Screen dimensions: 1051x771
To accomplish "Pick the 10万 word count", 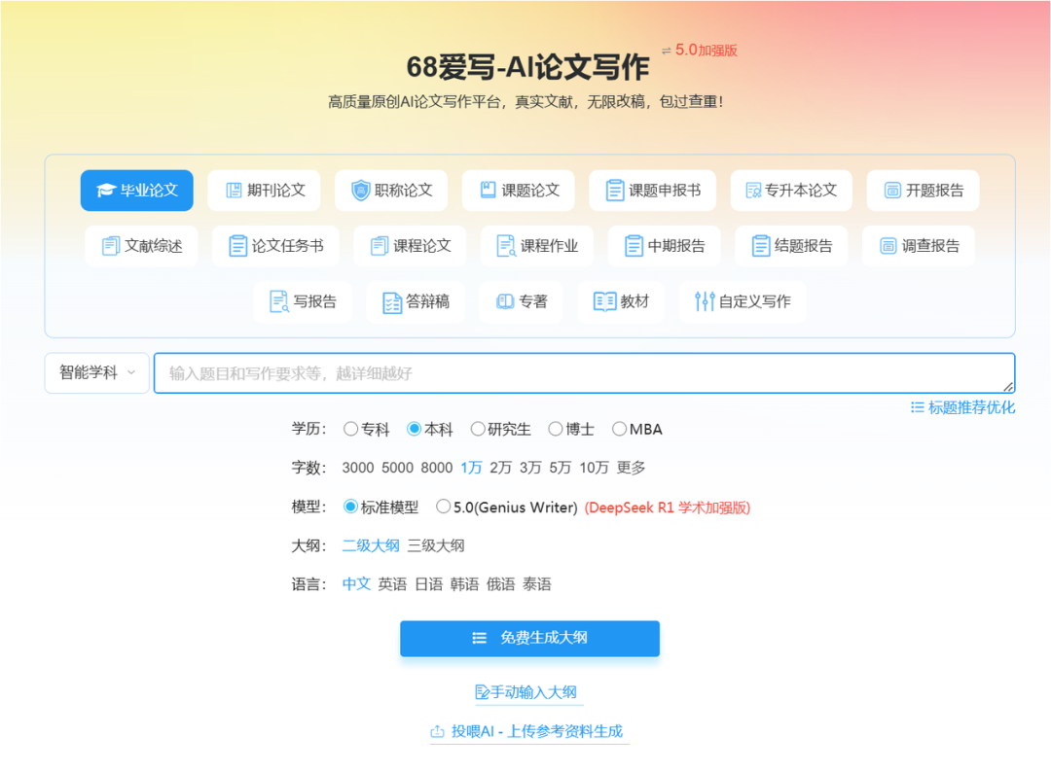I will tap(594, 468).
